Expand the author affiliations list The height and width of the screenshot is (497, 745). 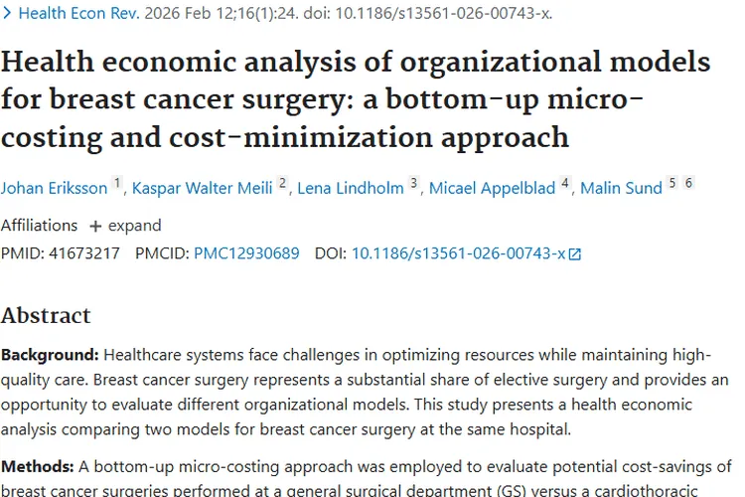click(x=125, y=225)
